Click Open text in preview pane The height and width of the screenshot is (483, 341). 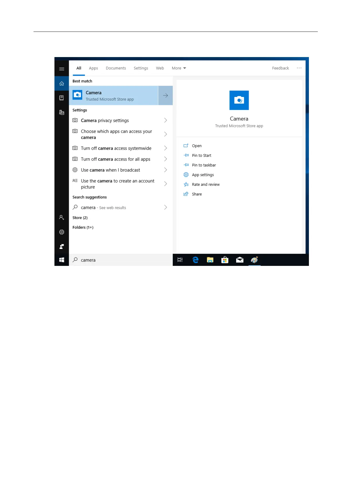point(197,146)
